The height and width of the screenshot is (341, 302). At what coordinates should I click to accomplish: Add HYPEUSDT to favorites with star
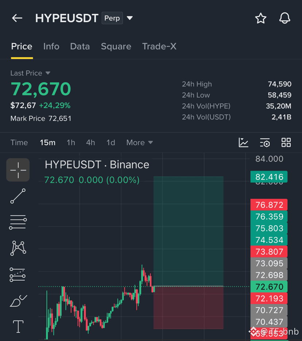[260, 18]
